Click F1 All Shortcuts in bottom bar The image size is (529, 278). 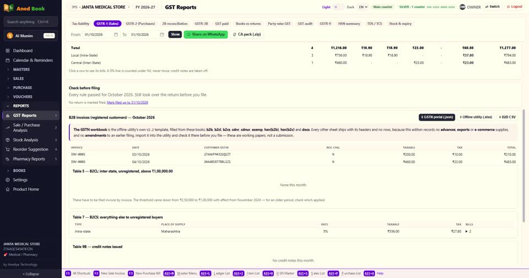[78, 274]
